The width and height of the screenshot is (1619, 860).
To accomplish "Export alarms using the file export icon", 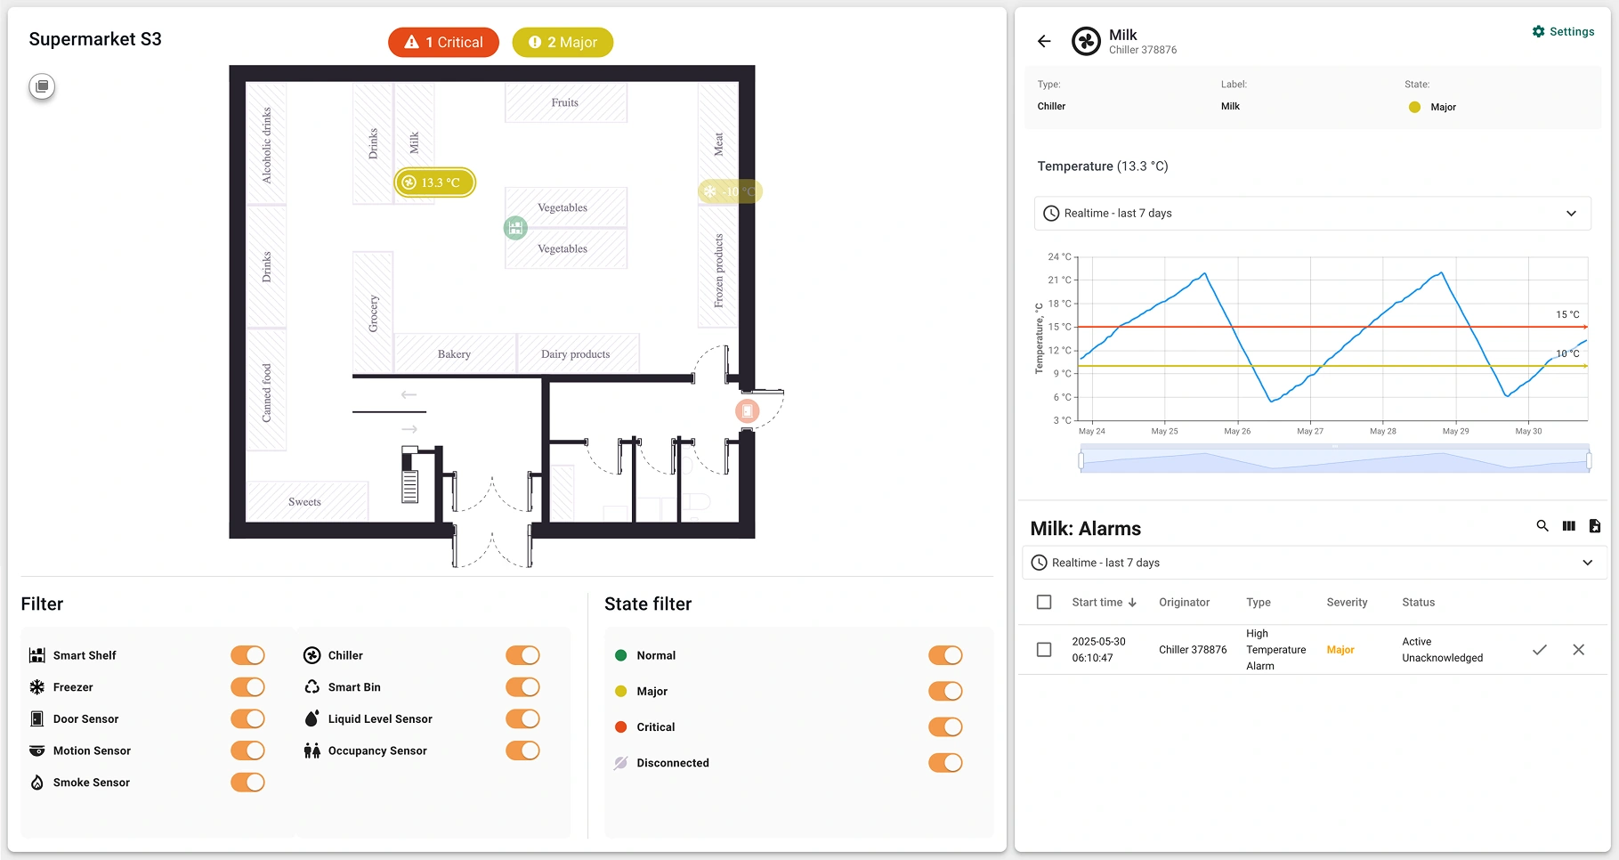I will pyautogui.click(x=1595, y=526).
